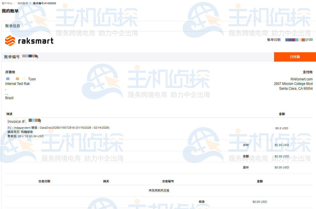Select address 2807 Mission College Blvd
This screenshot has width=316, height=209.
293,84
